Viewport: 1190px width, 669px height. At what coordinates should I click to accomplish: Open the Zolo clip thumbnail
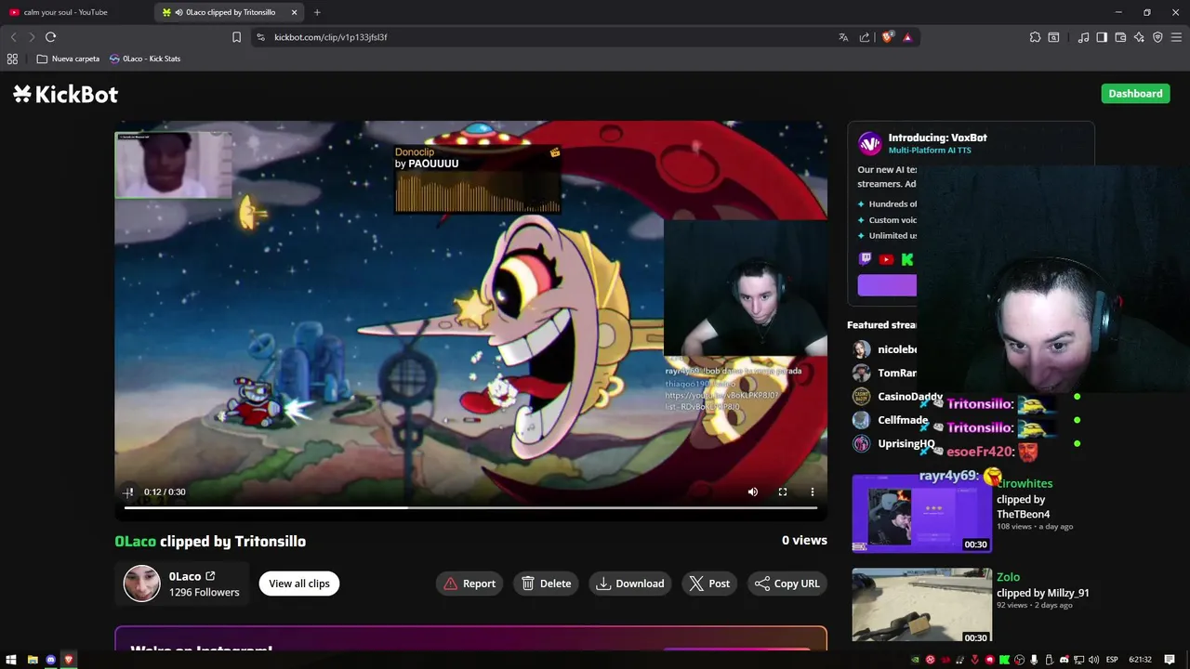coord(921,605)
